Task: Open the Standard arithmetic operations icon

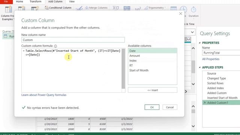Action: [x=127, y=8]
